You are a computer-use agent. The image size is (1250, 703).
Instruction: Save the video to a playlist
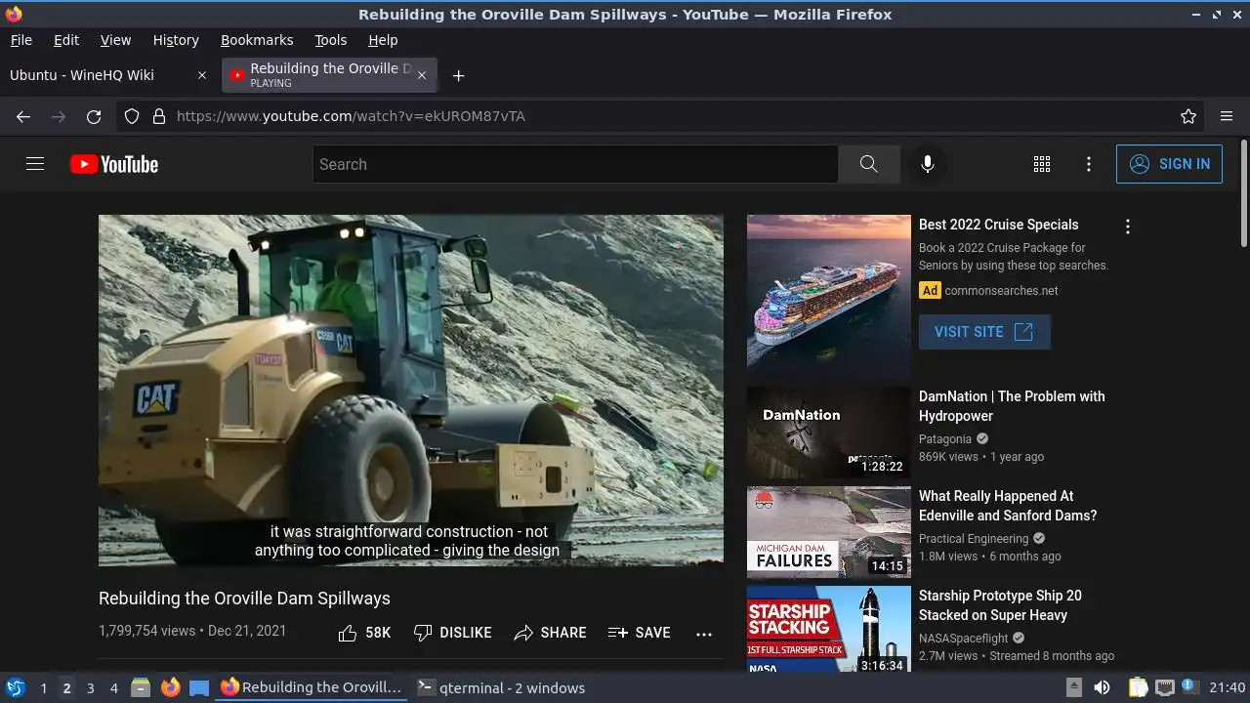[x=639, y=633]
